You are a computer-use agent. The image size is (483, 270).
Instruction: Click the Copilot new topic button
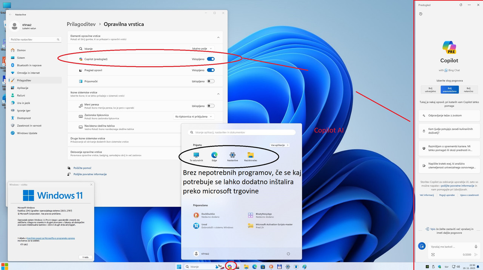click(x=422, y=246)
